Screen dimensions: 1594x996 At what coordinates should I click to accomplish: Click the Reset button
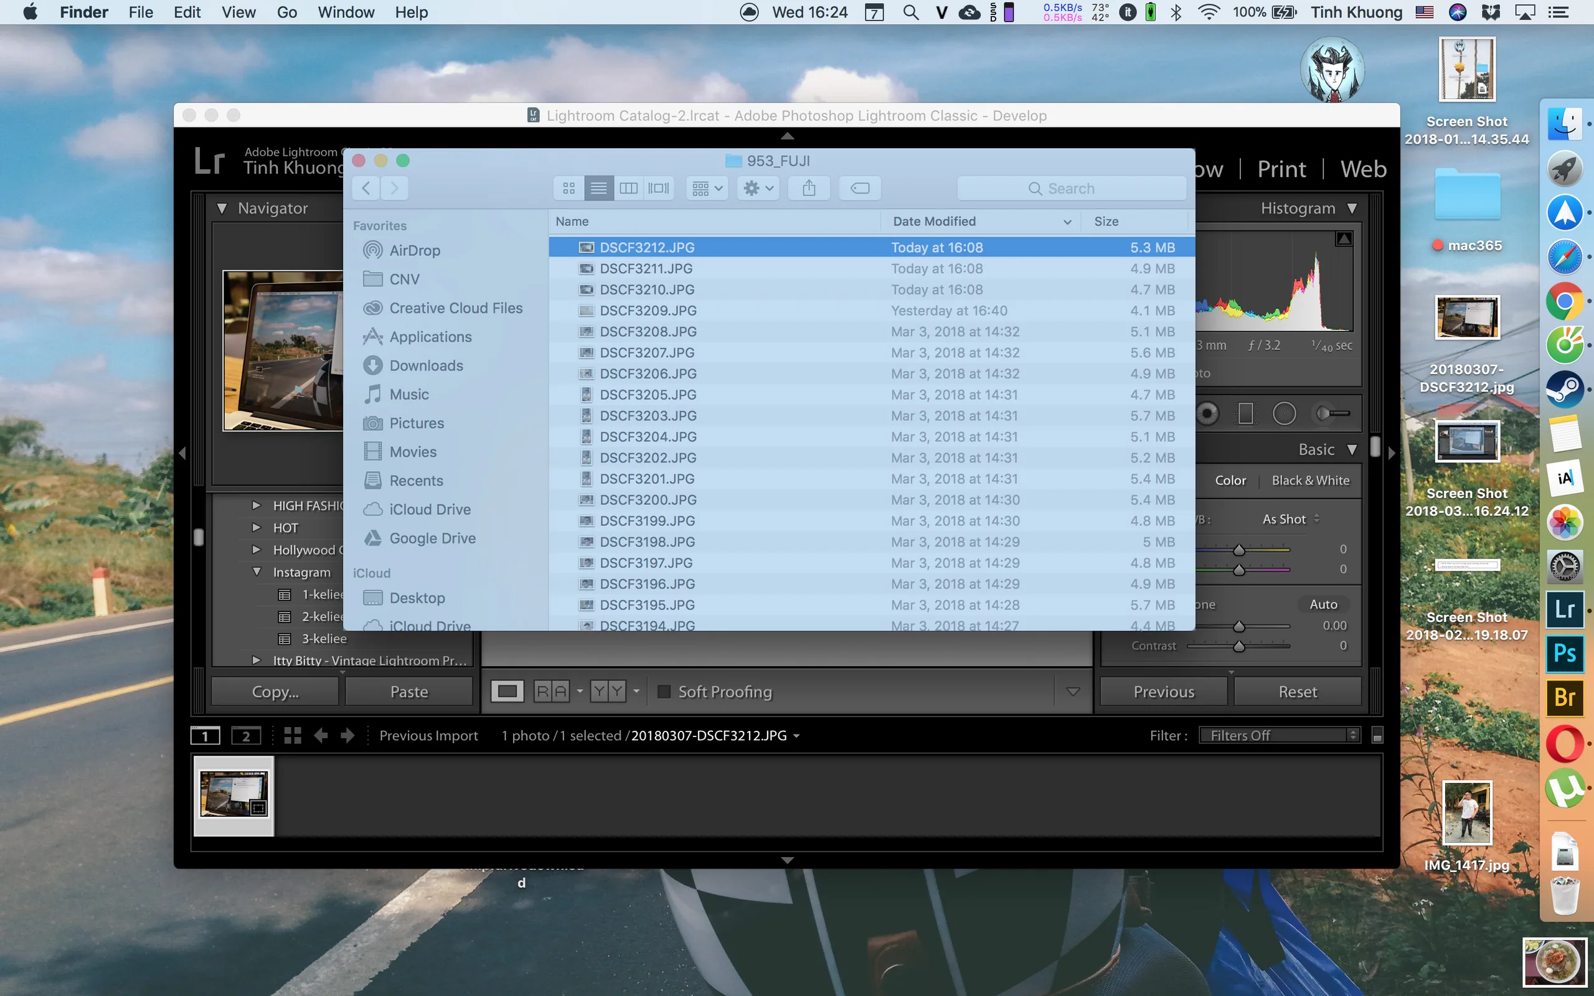(x=1298, y=692)
